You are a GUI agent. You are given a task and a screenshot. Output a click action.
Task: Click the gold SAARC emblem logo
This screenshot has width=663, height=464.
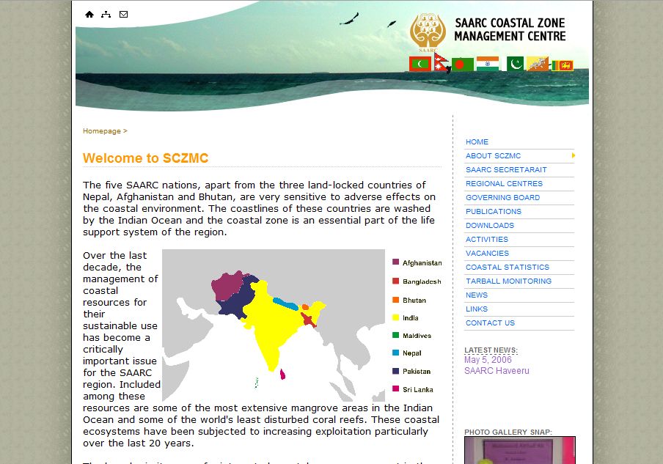coord(428,32)
